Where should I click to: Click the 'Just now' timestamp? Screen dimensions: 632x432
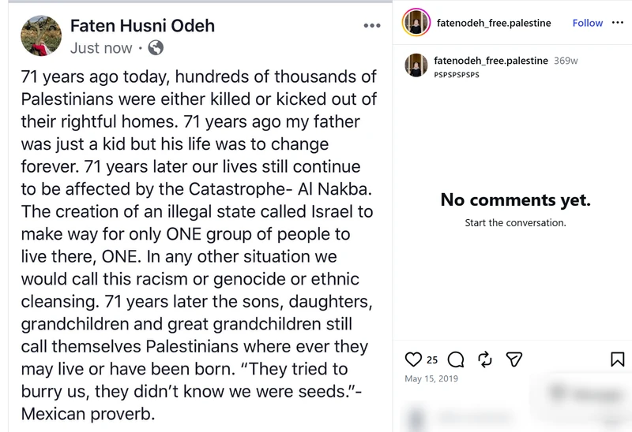(x=101, y=48)
